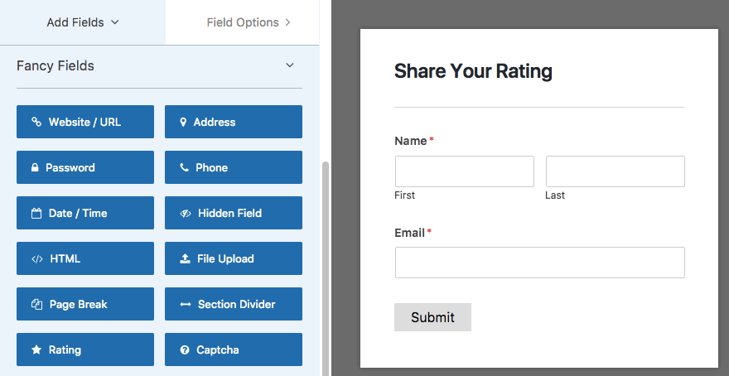Click the code brackets HTML icon
The width and height of the screenshot is (729, 376).
click(x=37, y=259)
